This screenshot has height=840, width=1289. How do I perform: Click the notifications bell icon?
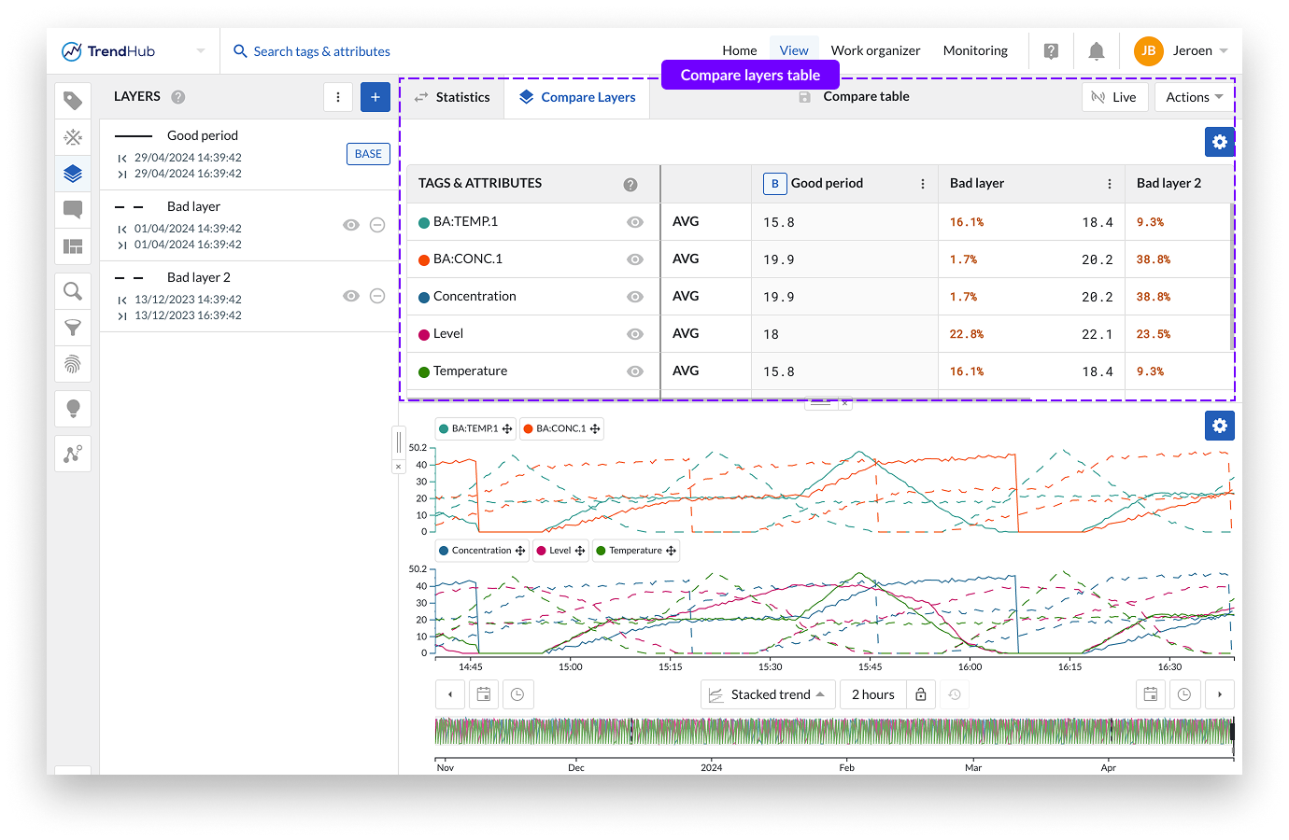[1097, 51]
